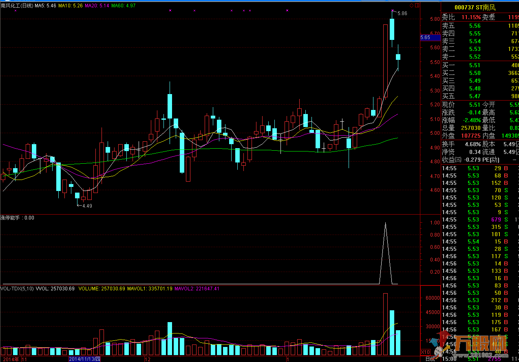The height and width of the screenshot is (362, 519).
Task: Open the 日线 period selector at chart bottom
Action: 430,359
